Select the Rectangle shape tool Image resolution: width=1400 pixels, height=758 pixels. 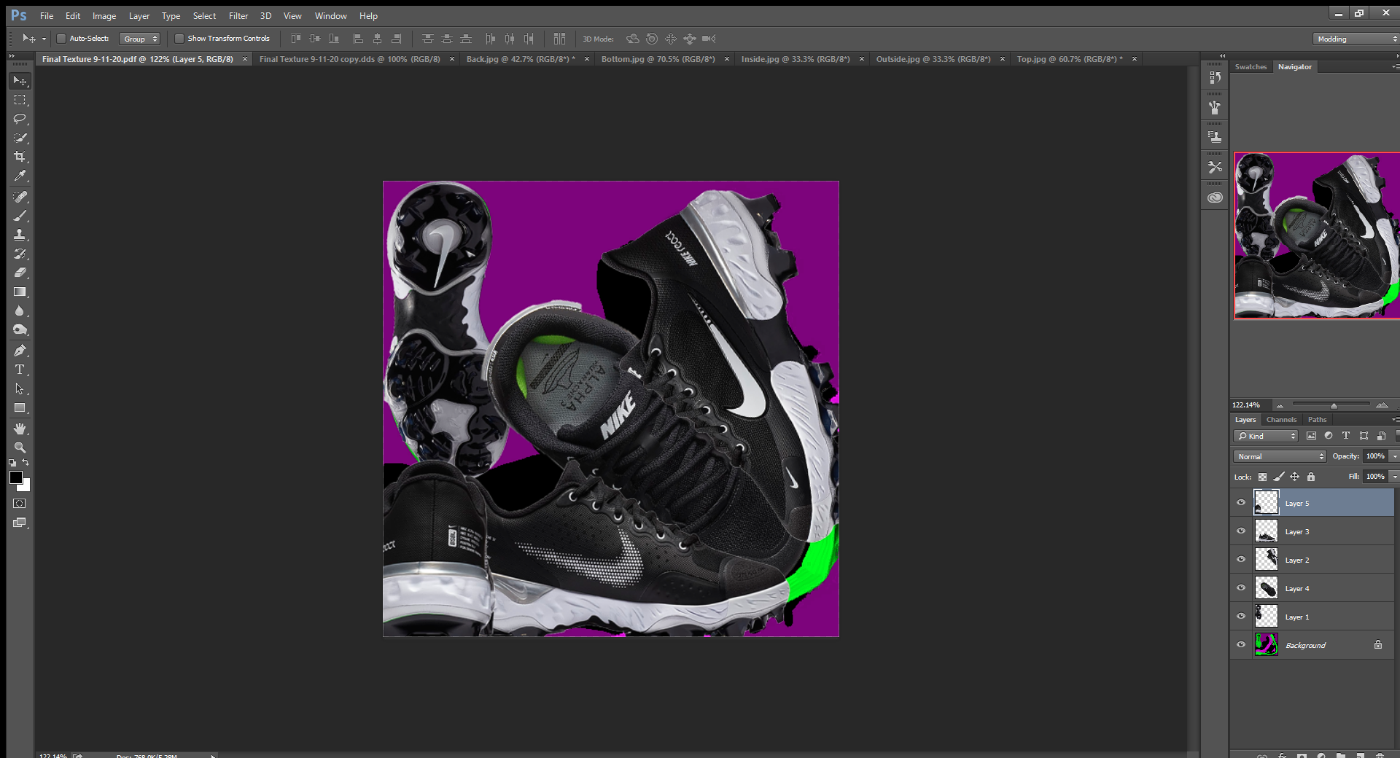tap(20, 407)
